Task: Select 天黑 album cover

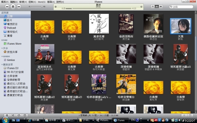Action: tap(181, 26)
